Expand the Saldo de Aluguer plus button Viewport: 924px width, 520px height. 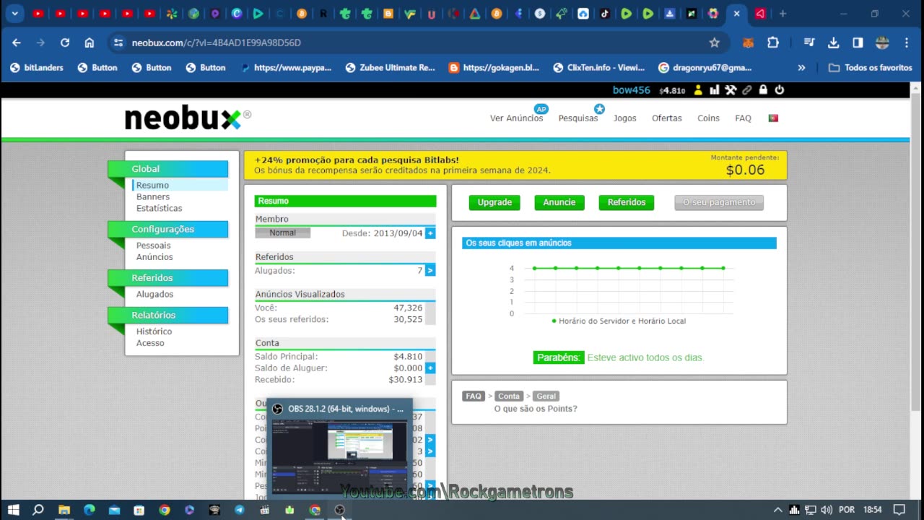point(430,368)
